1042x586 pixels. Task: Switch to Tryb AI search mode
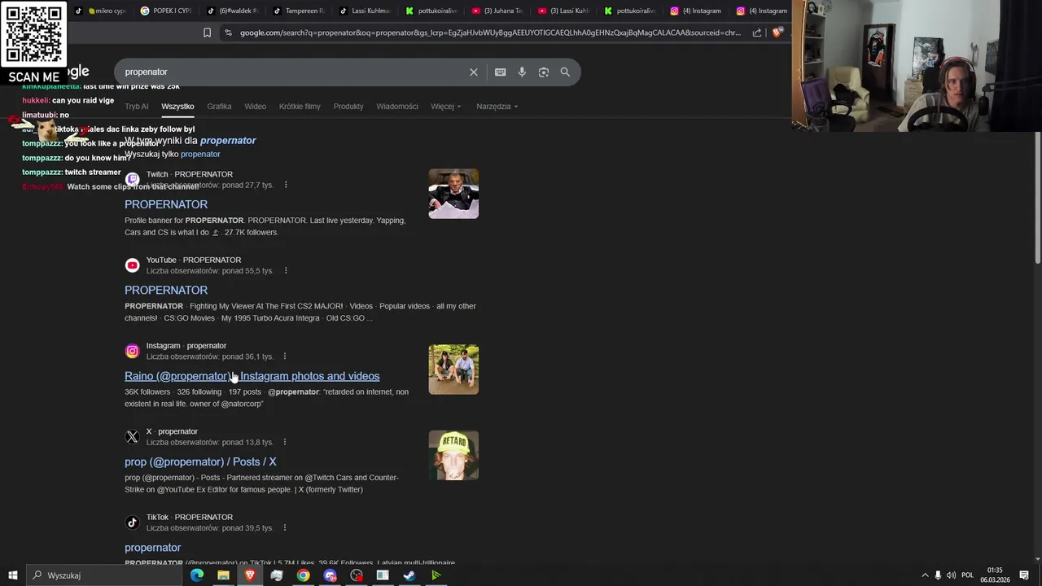[137, 107]
